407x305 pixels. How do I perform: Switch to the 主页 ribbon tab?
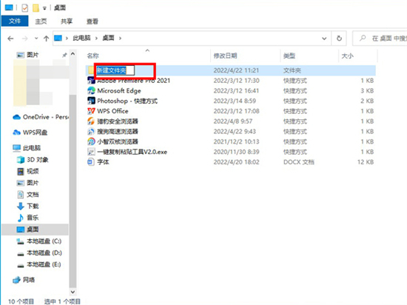coord(41,21)
